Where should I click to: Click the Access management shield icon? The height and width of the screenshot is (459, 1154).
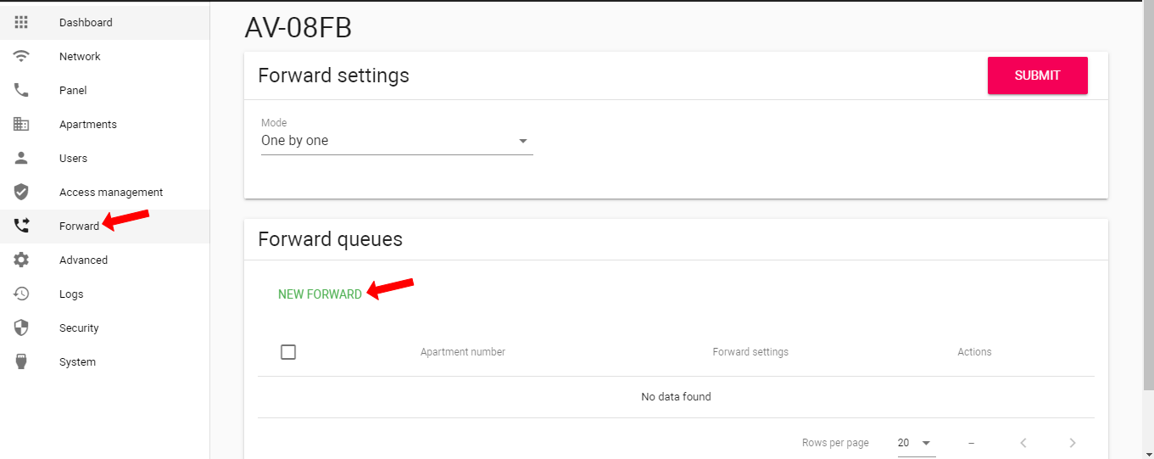point(22,192)
